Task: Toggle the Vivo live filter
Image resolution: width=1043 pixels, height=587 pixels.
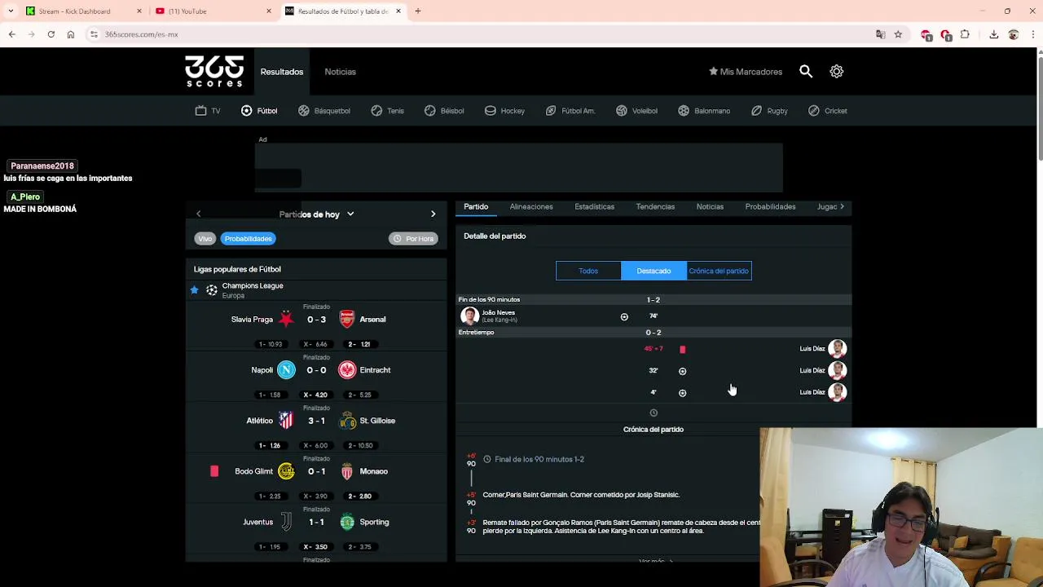Action: click(x=205, y=239)
